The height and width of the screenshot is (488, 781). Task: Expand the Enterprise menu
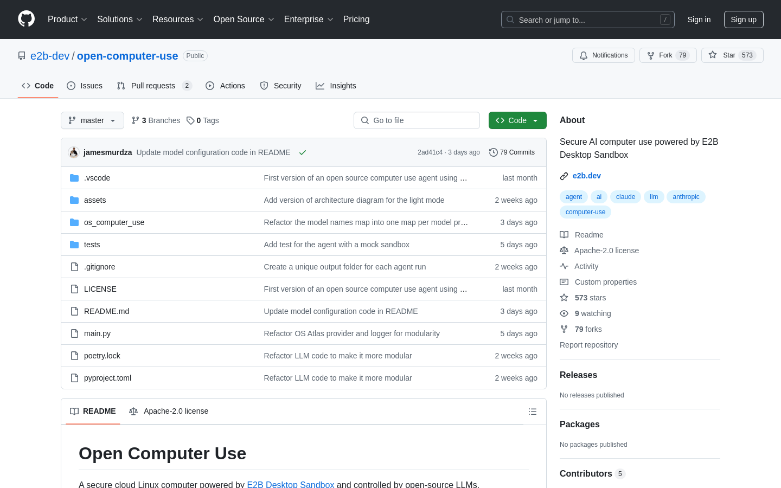coord(309,20)
